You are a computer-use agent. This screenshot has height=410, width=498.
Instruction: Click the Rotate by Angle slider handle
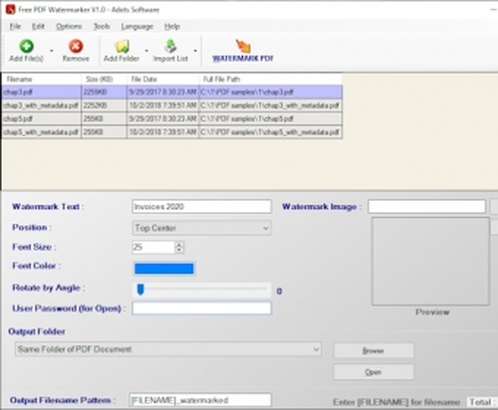(140, 290)
